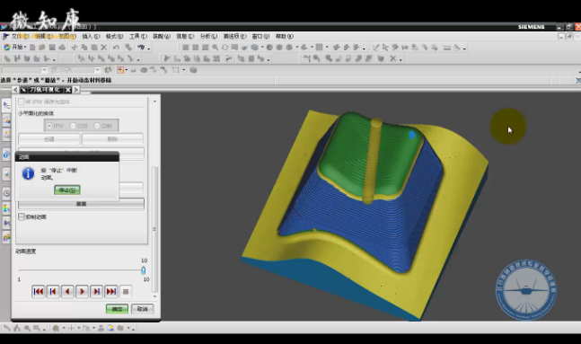Open the 分析(L) Analysis menu
Viewport: 581px width, 344px height.
click(208, 36)
